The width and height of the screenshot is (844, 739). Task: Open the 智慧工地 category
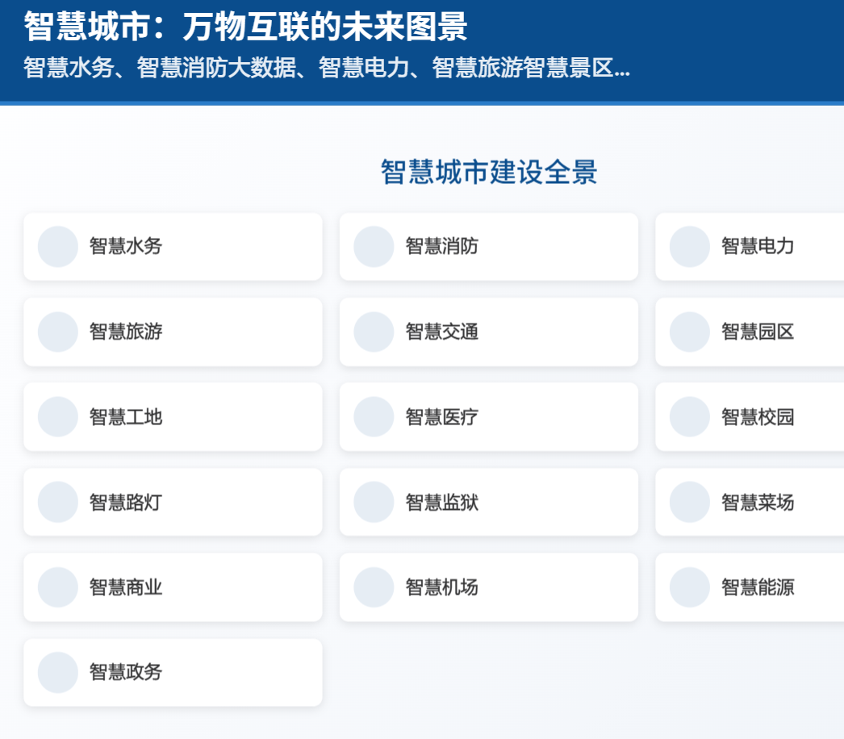[x=172, y=417]
